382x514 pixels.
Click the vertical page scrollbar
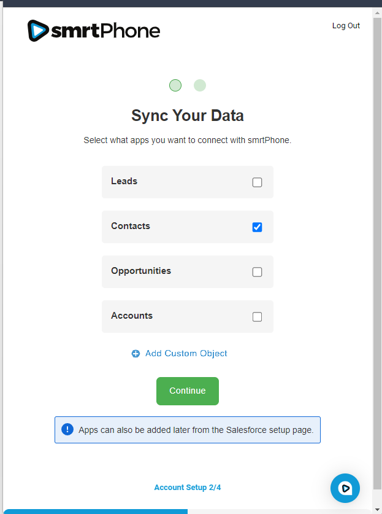[x=377, y=246]
